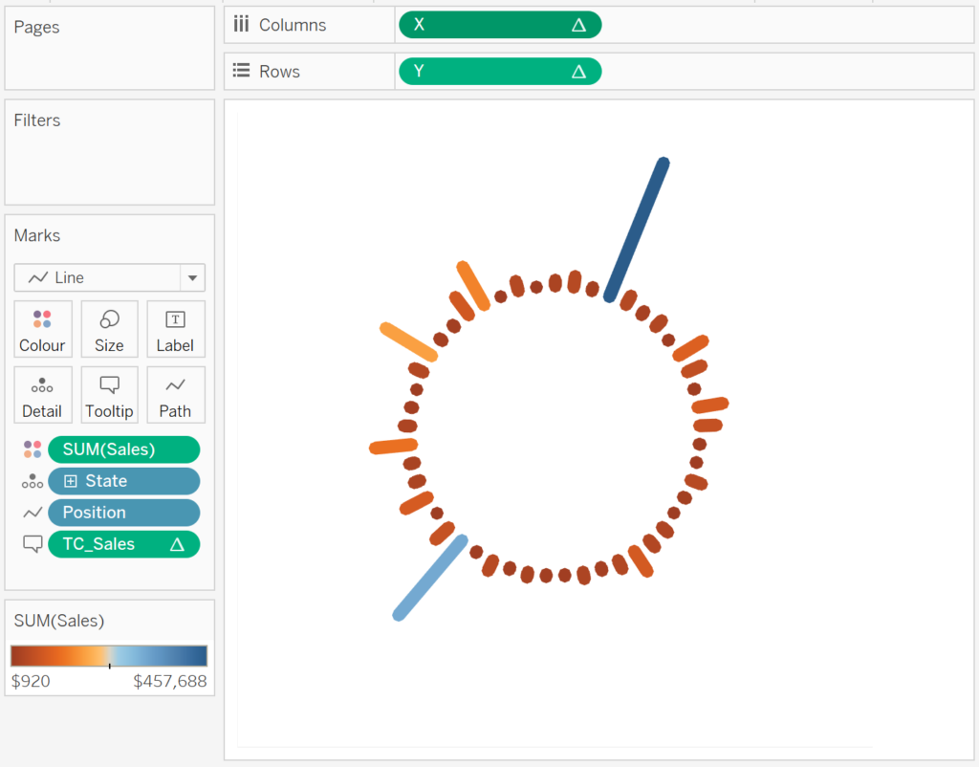
Task: Open the Label mark card
Action: 176,329
